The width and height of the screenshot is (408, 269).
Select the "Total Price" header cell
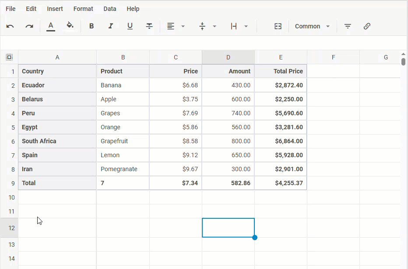coord(281,71)
